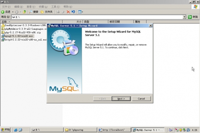200x133 pixels.
Task: Launch Internet Explorer from quick launch
Action: [16, 130]
